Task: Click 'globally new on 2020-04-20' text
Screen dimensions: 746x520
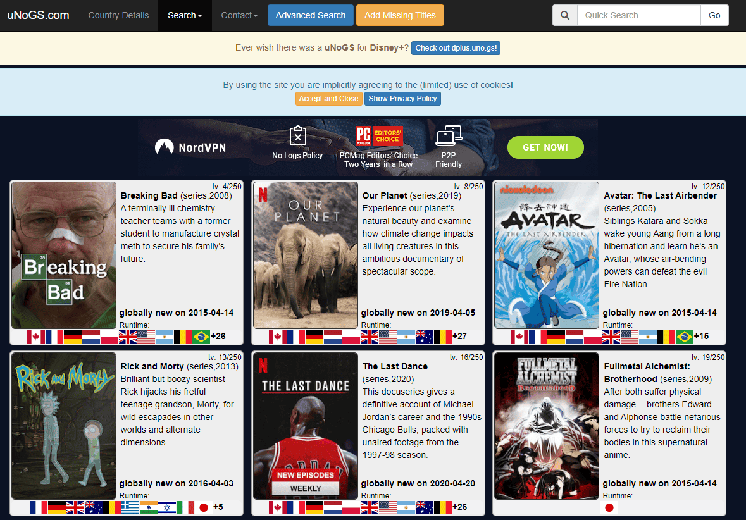Action: coord(418,483)
